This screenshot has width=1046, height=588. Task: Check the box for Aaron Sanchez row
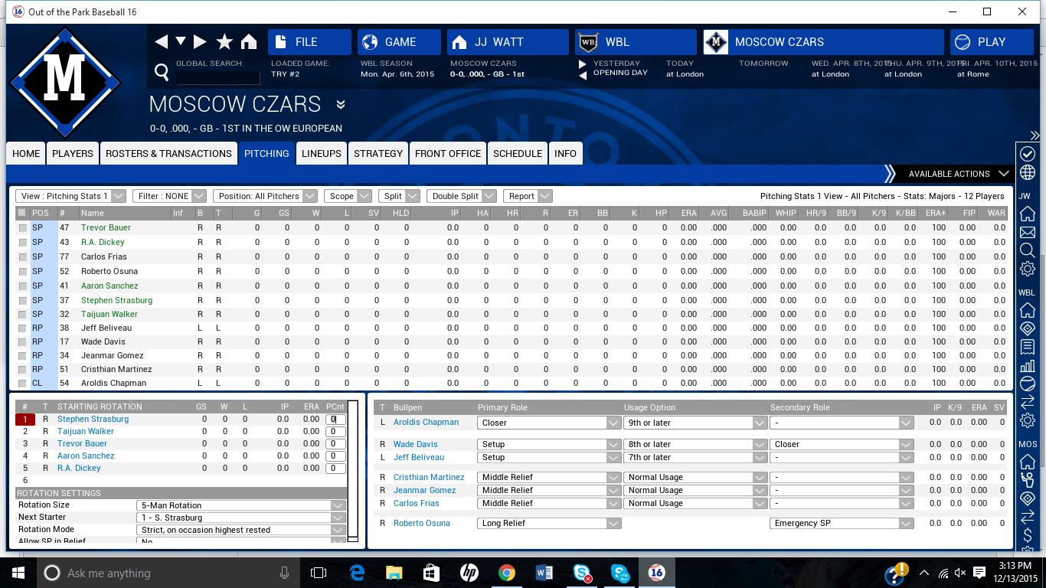(x=23, y=286)
